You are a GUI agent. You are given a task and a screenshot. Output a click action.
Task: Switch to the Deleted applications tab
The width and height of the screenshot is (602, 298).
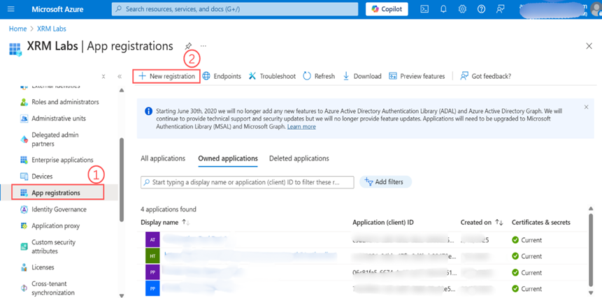(299, 158)
